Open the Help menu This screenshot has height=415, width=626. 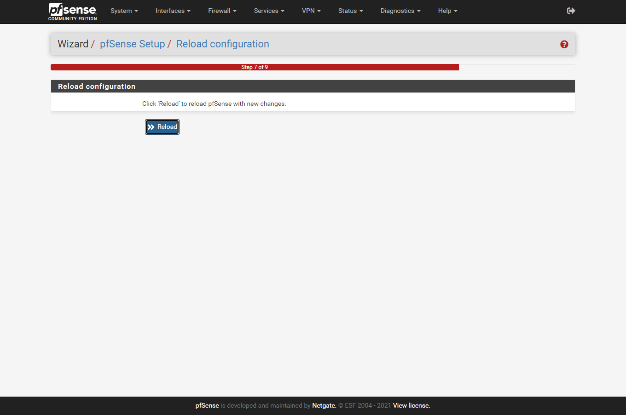click(448, 11)
